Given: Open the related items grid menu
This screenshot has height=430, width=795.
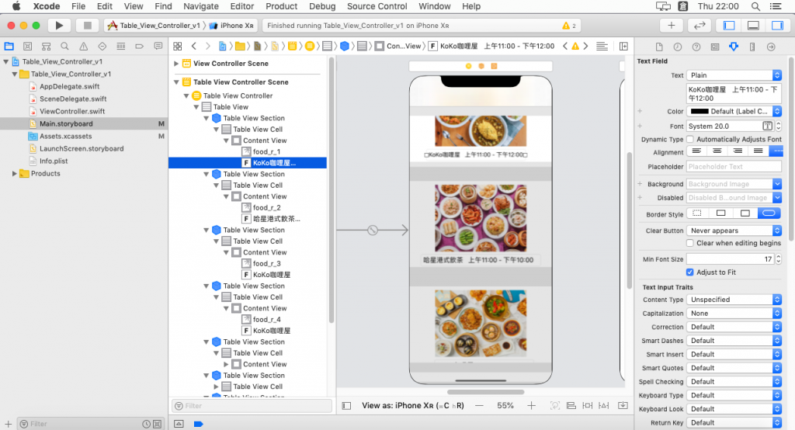Looking at the screenshot, I should coord(178,46).
